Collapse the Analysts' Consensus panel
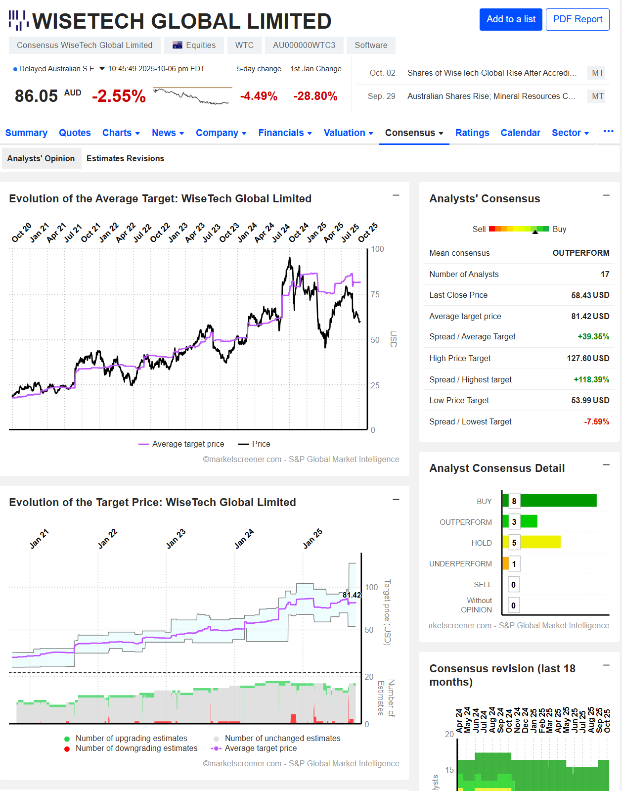The image size is (622, 791). coord(606,195)
